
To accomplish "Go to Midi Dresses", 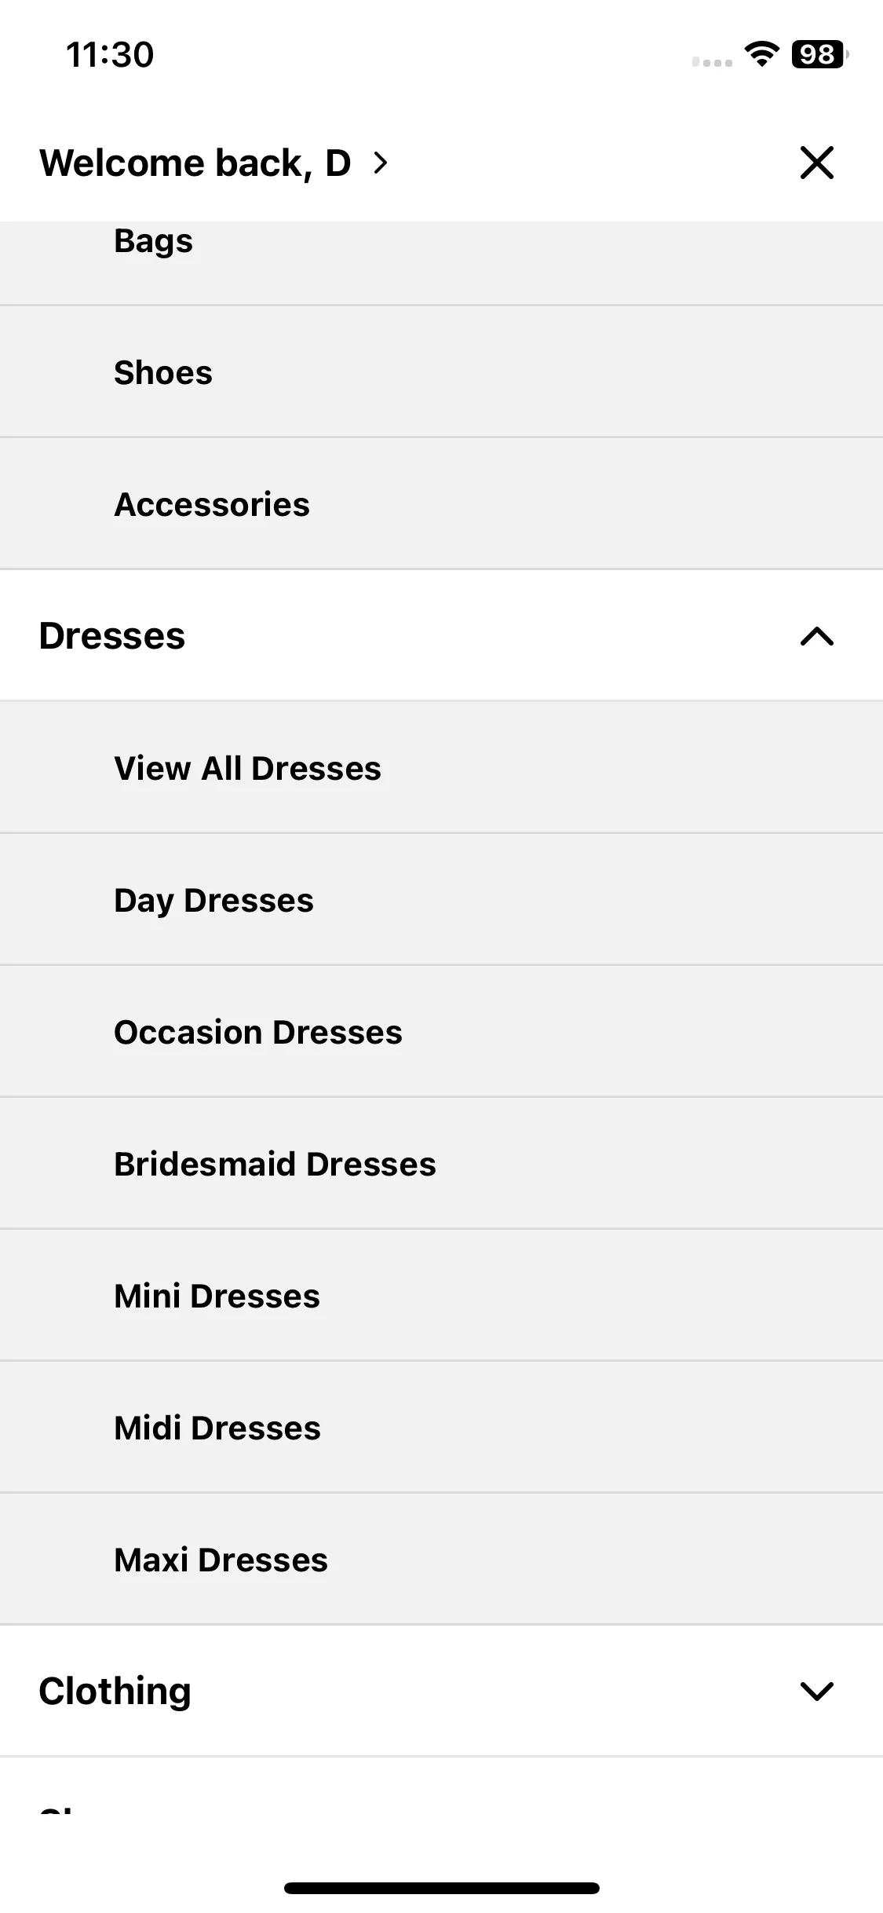I will pos(441,1428).
